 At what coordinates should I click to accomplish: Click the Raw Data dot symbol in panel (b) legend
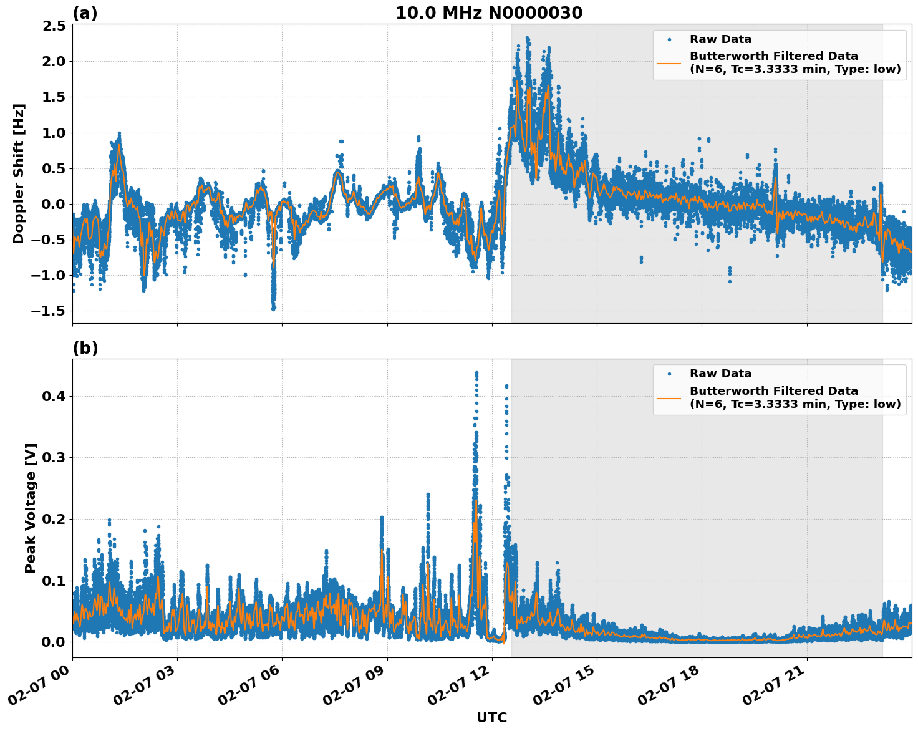(670, 372)
